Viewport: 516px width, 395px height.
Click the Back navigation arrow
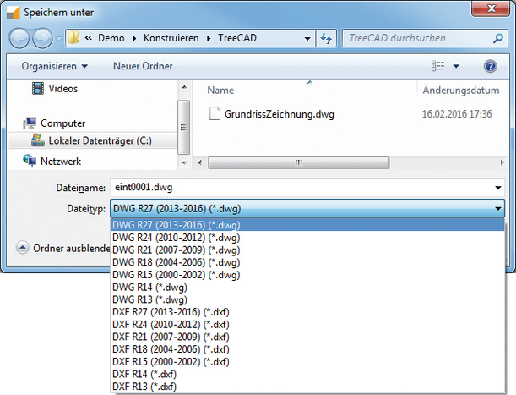pos(19,38)
